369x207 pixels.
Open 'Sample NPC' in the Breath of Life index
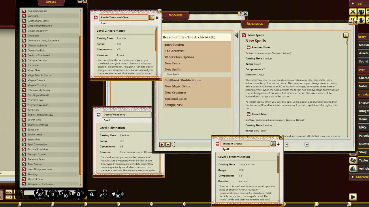(x=174, y=105)
